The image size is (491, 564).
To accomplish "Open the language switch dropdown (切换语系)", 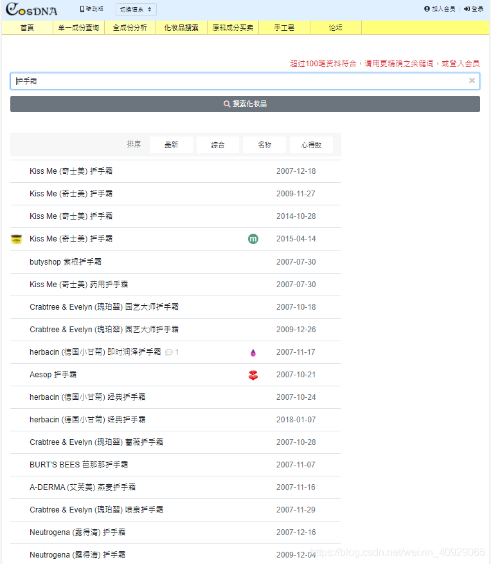I will pyautogui.click(x=136, y=10).
